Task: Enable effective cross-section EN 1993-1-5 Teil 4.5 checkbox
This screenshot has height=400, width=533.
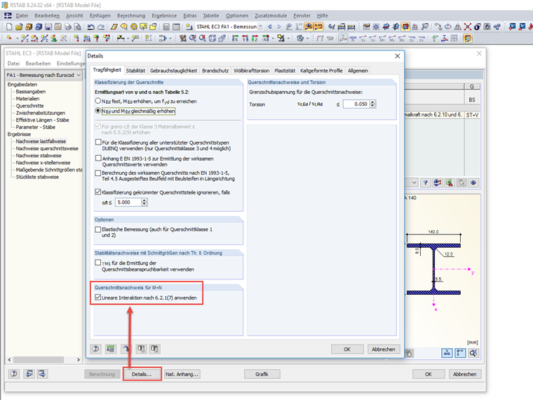Action: coord(98,173)
